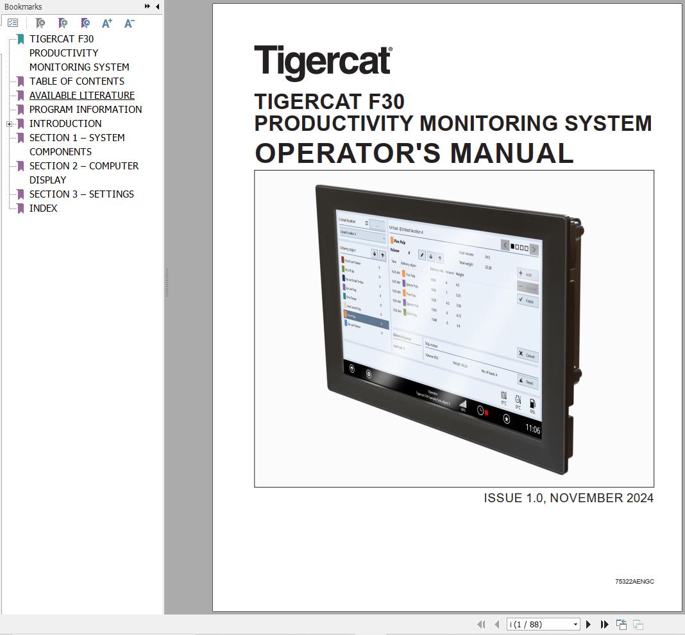Select the INDEX bookmark
The height and width of the screenshot is (635, 685).
(42, 208)
